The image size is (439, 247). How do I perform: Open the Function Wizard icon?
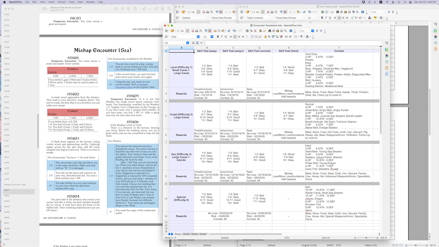click(x=192, y=43)
